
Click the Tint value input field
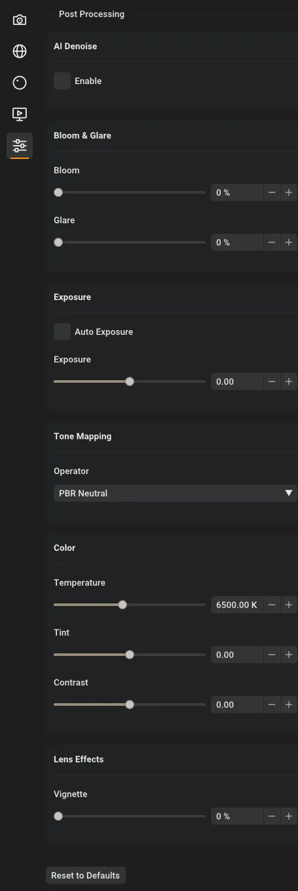[x=237, y=655]
